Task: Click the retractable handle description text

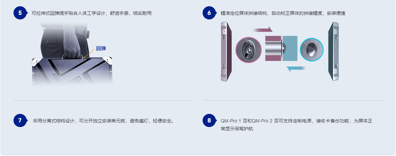Action: click(92, 13)
